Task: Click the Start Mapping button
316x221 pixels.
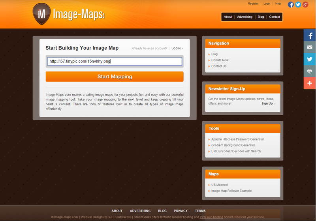Action: tap(115, 77)
